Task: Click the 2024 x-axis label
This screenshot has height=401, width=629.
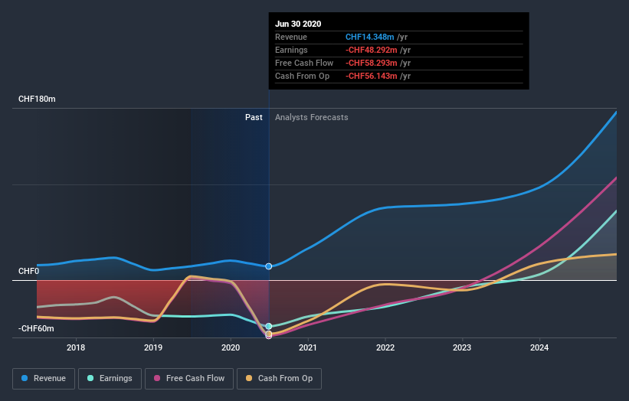Action: (539, 347)
